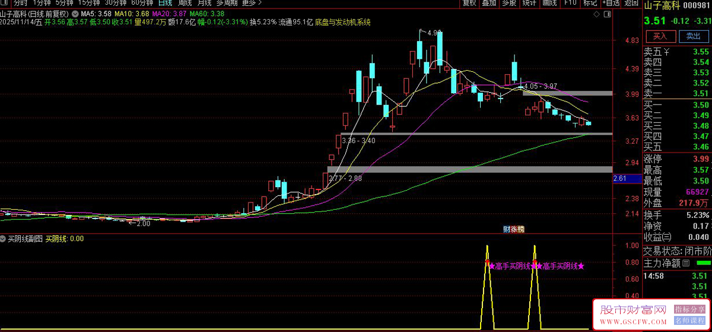712x332 pixels.
Task: Click the 000981 stock code
Action: click(x=697, y=5)
